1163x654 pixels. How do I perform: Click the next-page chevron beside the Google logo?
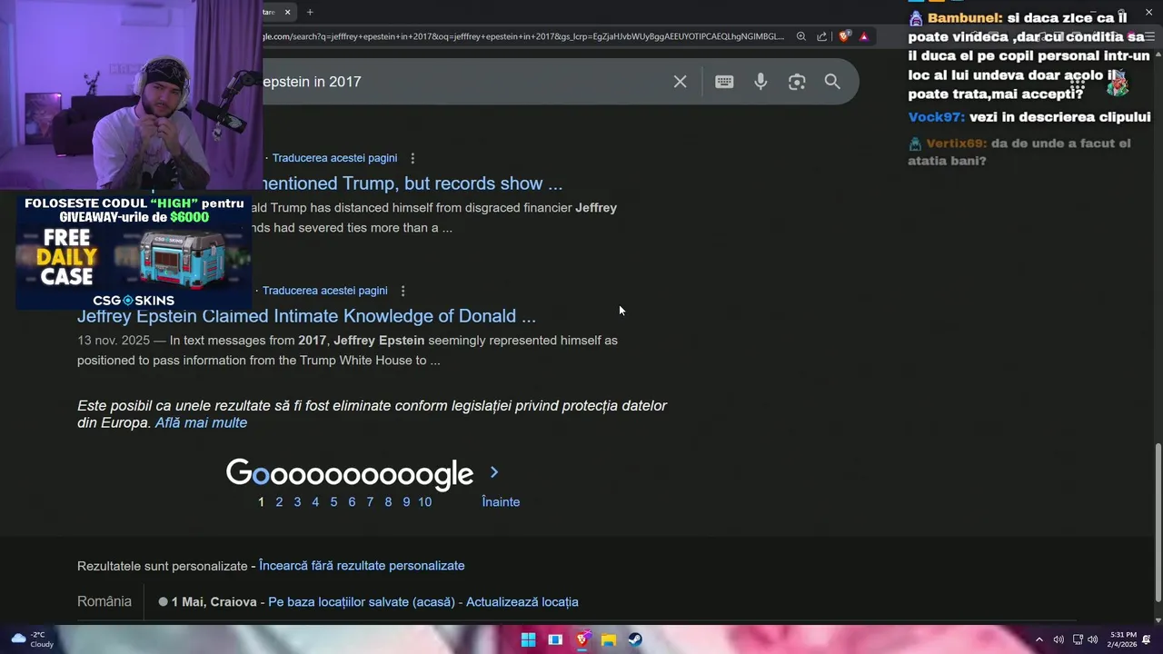(x=494, y=472)
